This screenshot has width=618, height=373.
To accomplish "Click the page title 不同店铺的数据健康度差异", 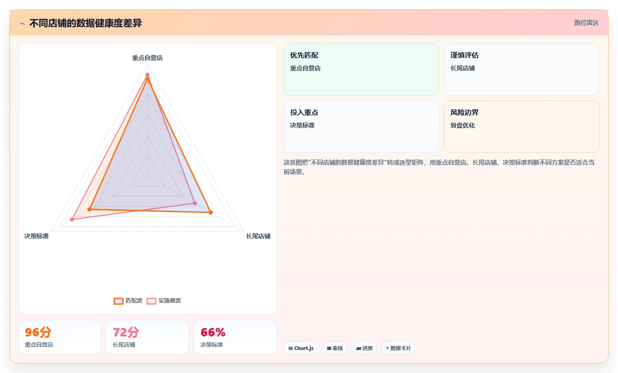I will tap(85, 23).
